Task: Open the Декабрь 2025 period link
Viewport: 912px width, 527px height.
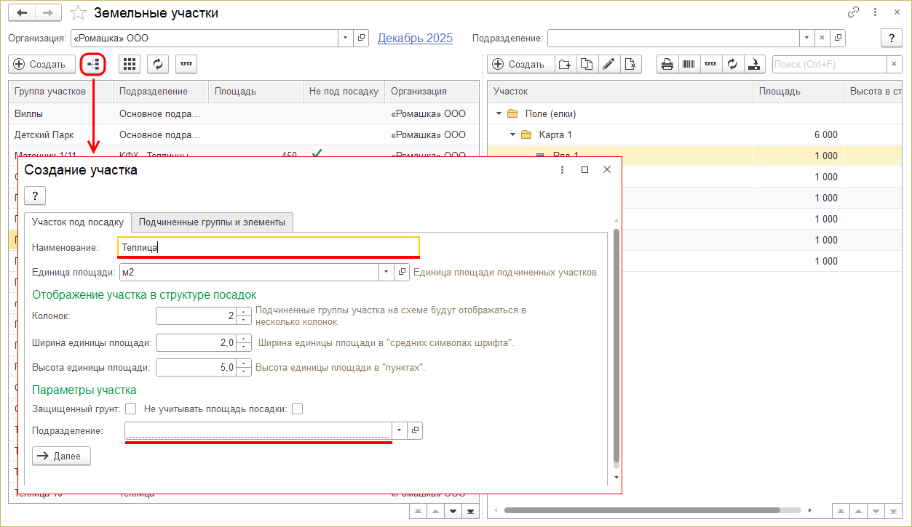Action: (x=415, y=38)
